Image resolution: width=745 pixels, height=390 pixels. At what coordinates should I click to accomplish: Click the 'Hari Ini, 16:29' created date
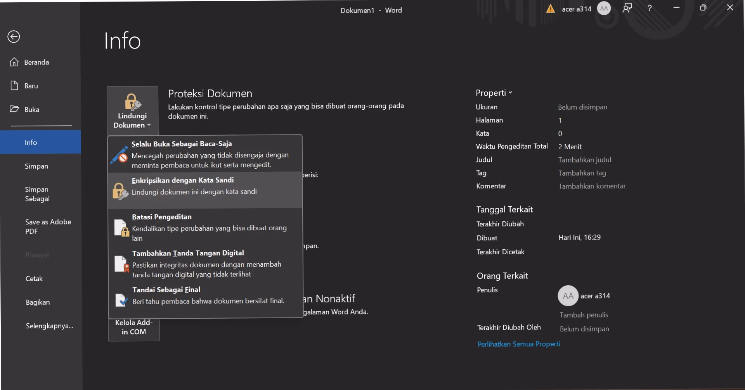point(580,237)
